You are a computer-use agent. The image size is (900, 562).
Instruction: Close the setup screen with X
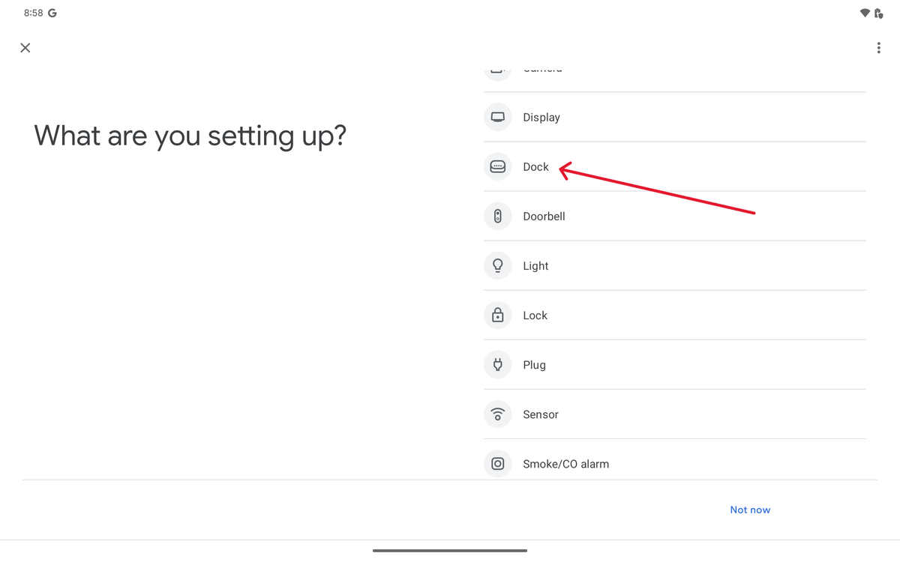(25, 48)
